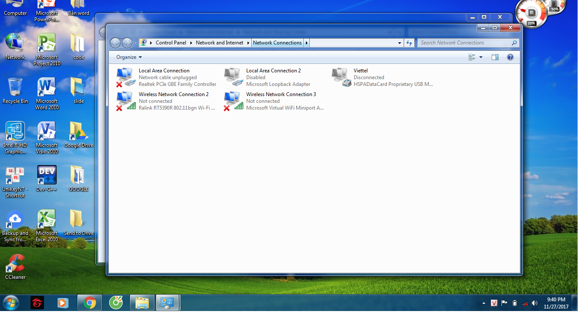Screen dimensions: 578x325
Task: Open Google Chrome from the taskbar
Action: pos(89,303)
